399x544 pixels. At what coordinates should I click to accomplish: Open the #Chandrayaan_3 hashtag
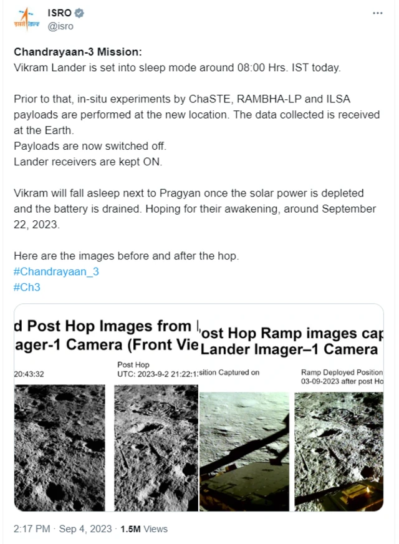coord(56,271)
